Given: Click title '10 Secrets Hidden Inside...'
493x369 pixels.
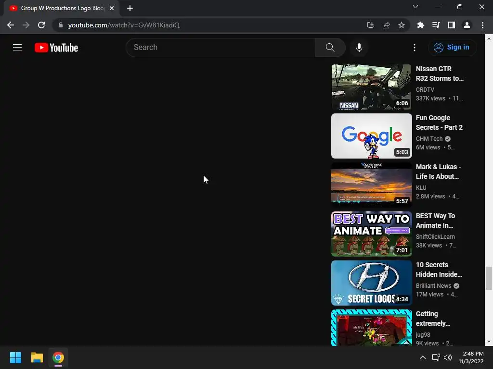Looking at the screenshot, I should click(x=439, y=269).
